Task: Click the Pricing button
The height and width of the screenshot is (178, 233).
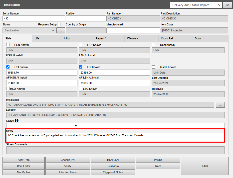Action: coord(158,160)
